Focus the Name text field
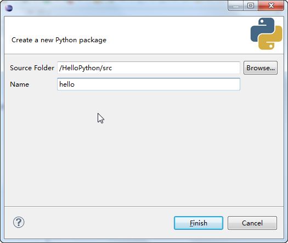288x243 pixels. click(x=149, y=84)
